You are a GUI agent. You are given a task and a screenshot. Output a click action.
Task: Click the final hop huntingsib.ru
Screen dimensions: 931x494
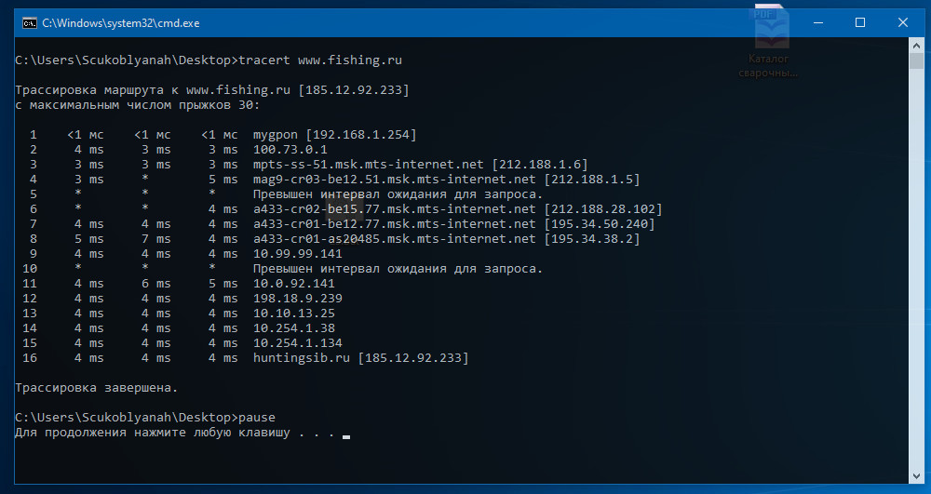pos(302,358)
